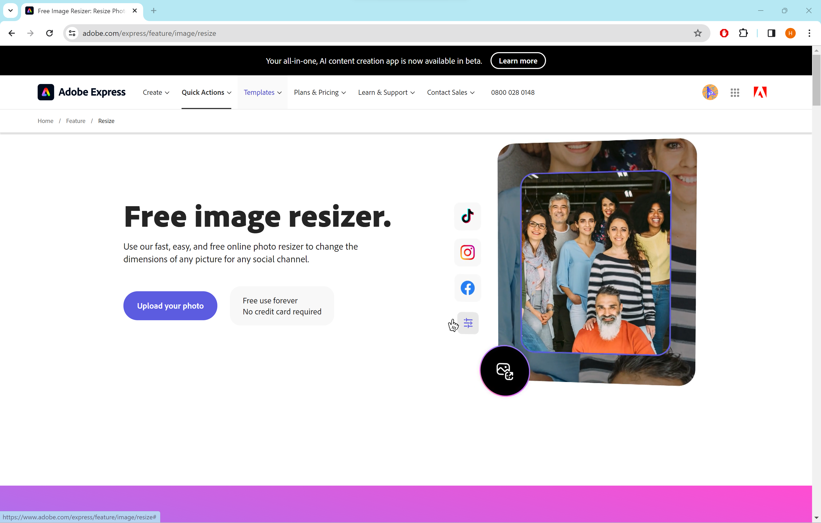The height and width of the screenshot is (523, 821).
Task: Click the Free use forever text
Action: click(270, 300)
